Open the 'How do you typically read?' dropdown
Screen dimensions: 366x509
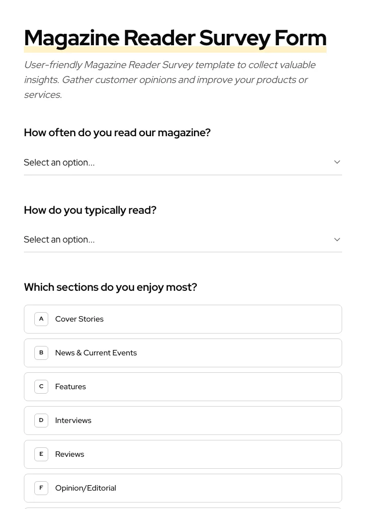(x=183, y=239)
